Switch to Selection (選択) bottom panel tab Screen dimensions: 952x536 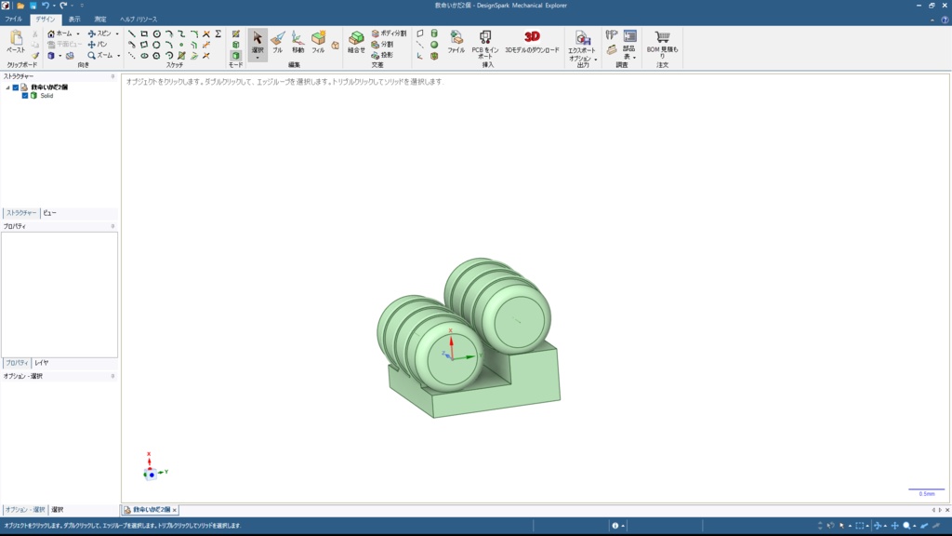tap(57, 510)
